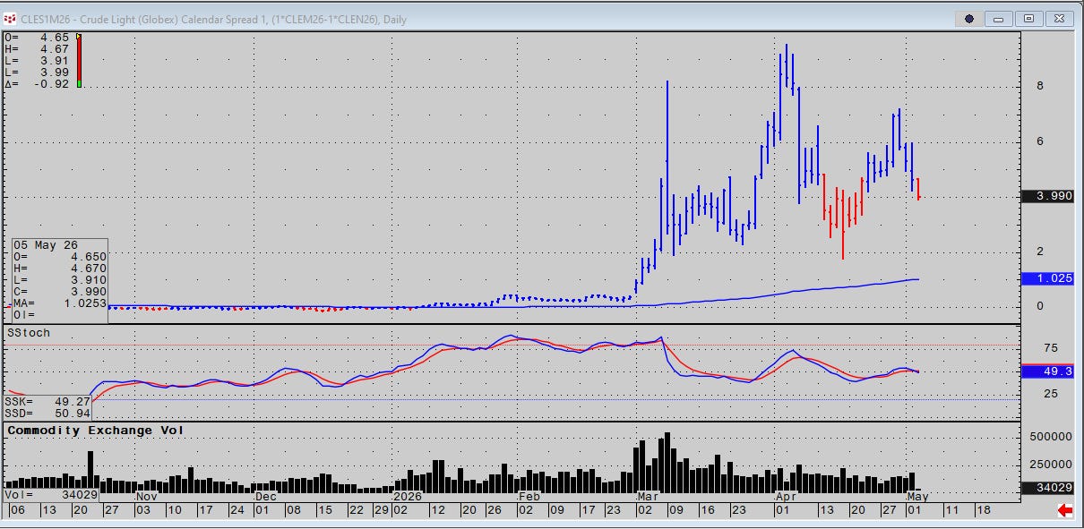Click the 1.025 moving average value tag
The width and height of the screenshot is (1084, 529).
pyautogui.click(x=1047, y=279)
